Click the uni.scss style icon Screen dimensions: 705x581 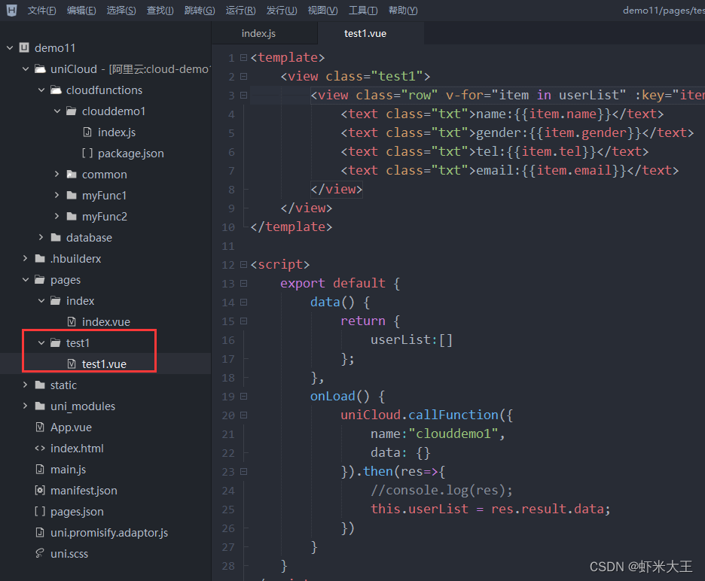click(x=40, y=554)
